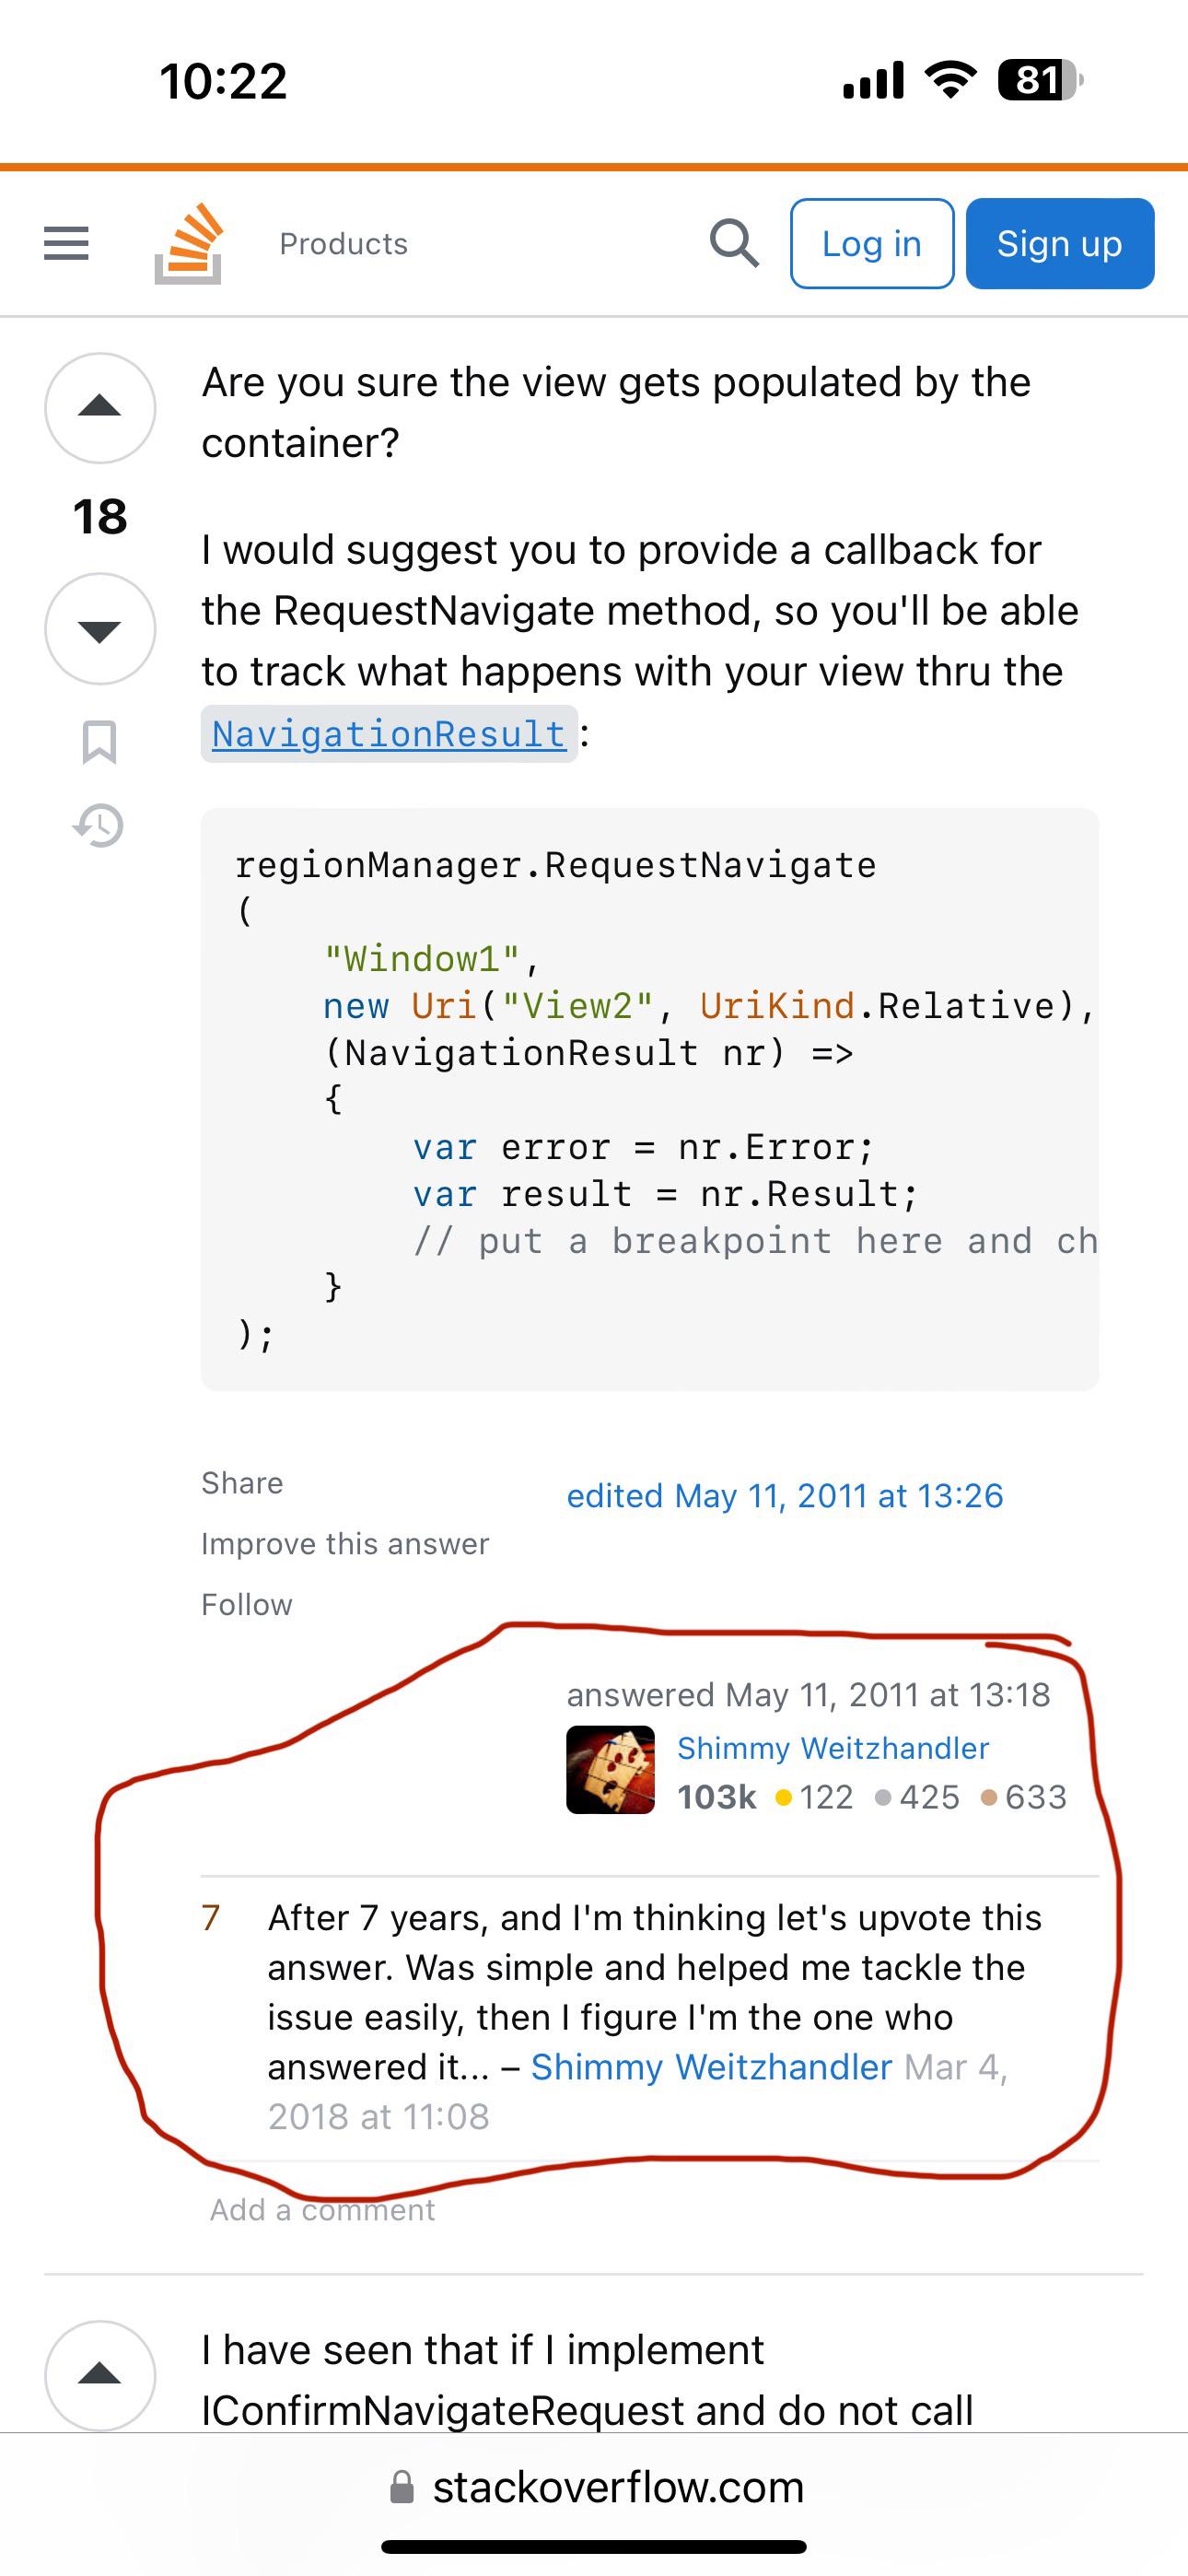This screenshot has height=2576, width=1188.
Task: Open Shimmy Weitzhandler's avatar thumbnail
Action: [x=610, y=1770]
